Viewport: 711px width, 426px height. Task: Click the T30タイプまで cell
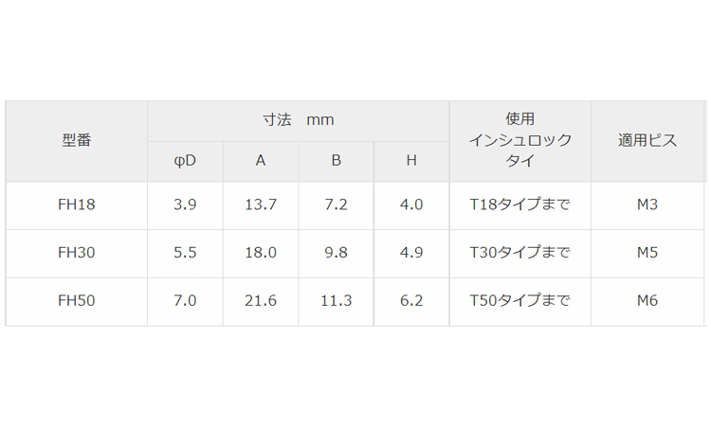click(x=520, y=253)
